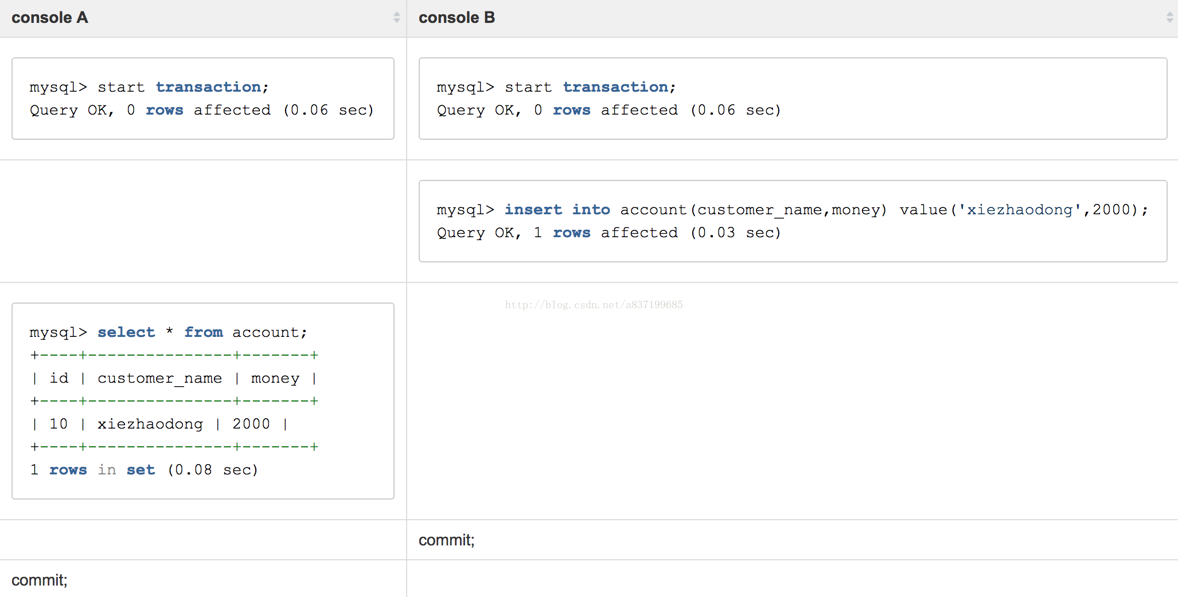Click the sort arrows in console A header
Screen dimensions: 1178x597
pos(396,17)
